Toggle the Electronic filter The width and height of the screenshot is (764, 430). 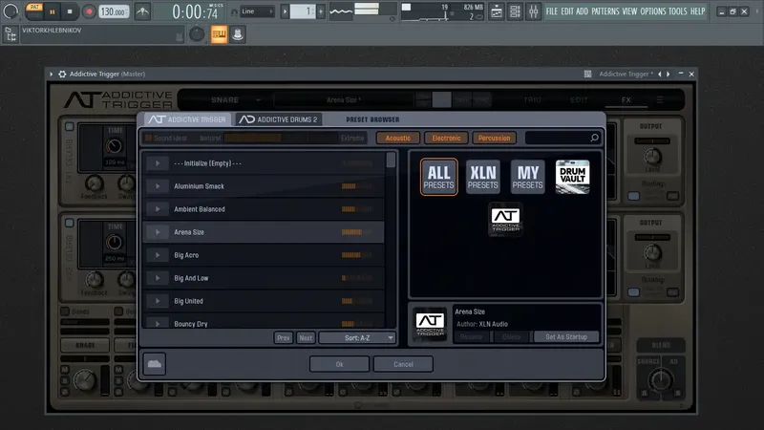click(x=446, y=138)
